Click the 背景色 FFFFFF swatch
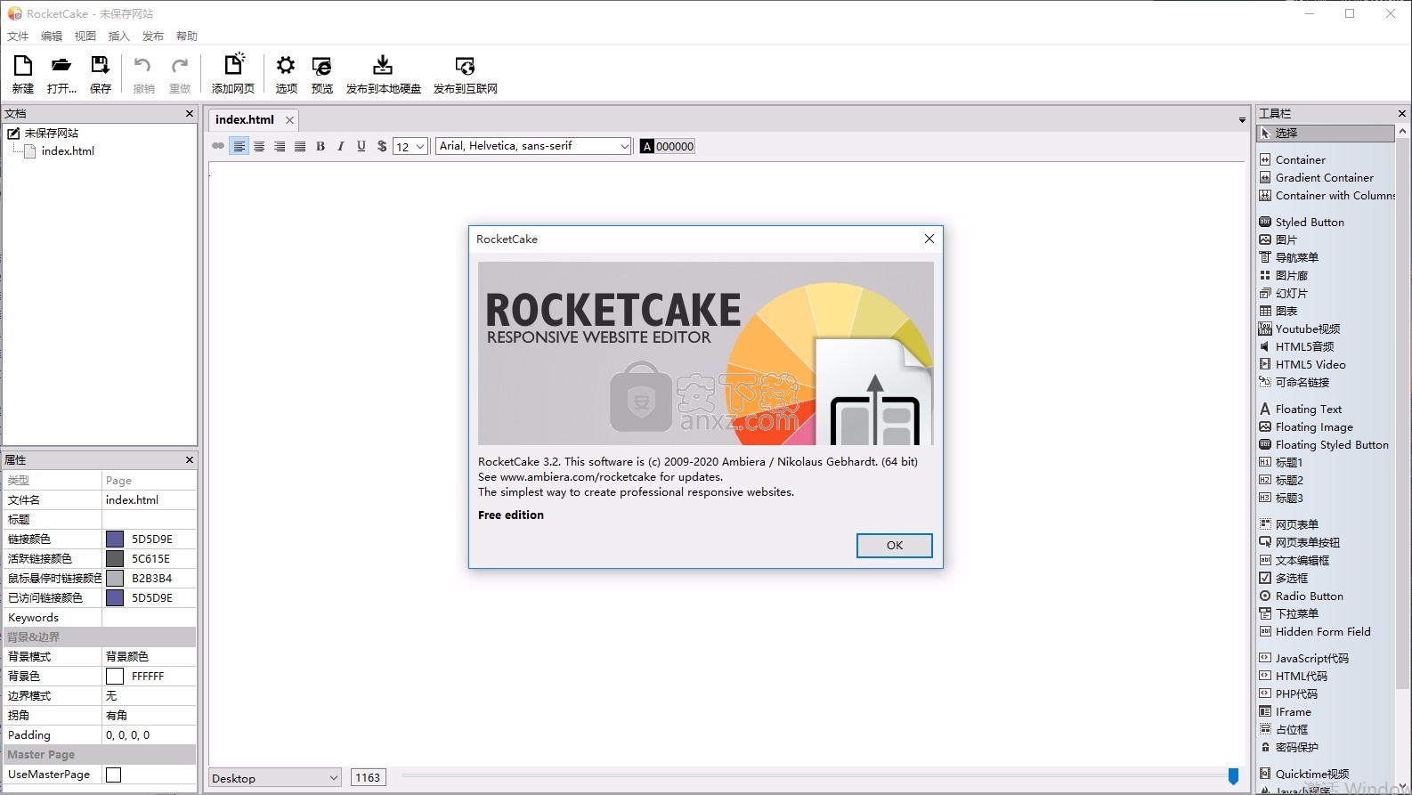Screen dimensions: 1412x795 point(115,676)
